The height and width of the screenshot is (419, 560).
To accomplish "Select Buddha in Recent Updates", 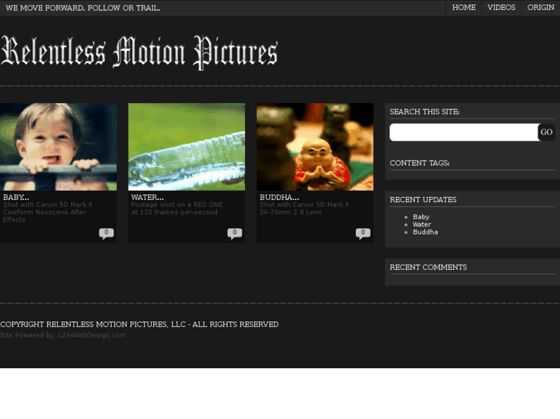I will pyautogui.click(x=425, y=231).
